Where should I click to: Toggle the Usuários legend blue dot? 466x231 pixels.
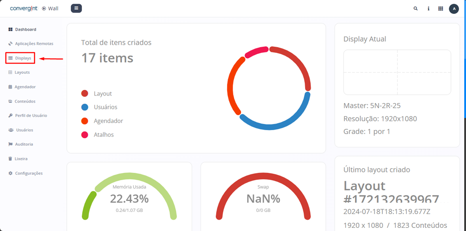pyautogui.click(x=84, y=107)
